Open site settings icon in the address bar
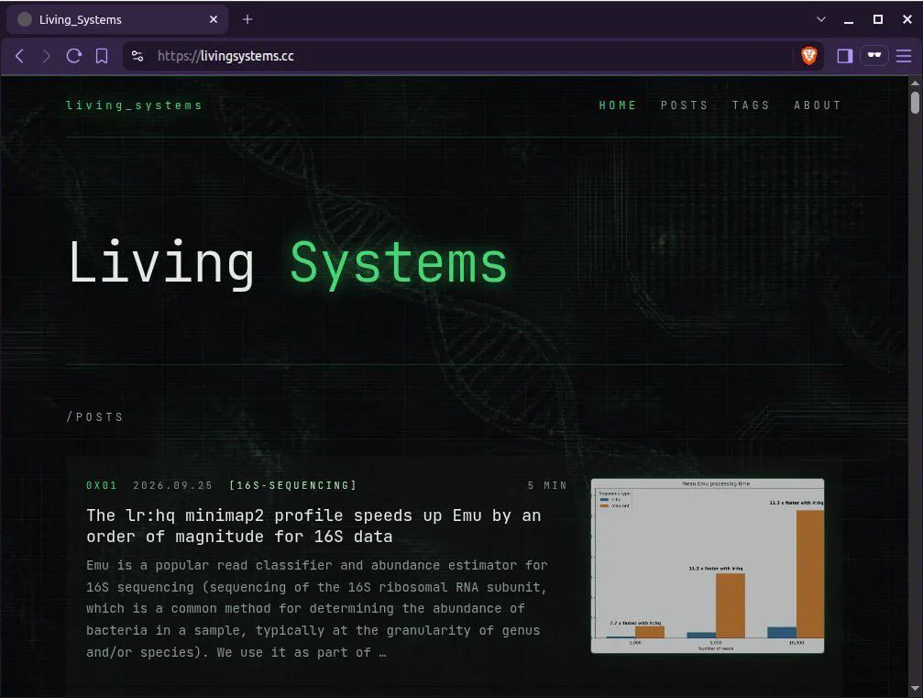The image size is (923, 698). (137, 56)
